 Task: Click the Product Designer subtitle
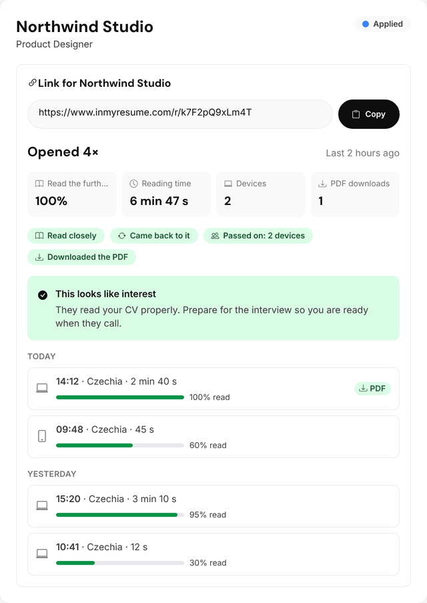pyautogui.click(x=54, y=44)
